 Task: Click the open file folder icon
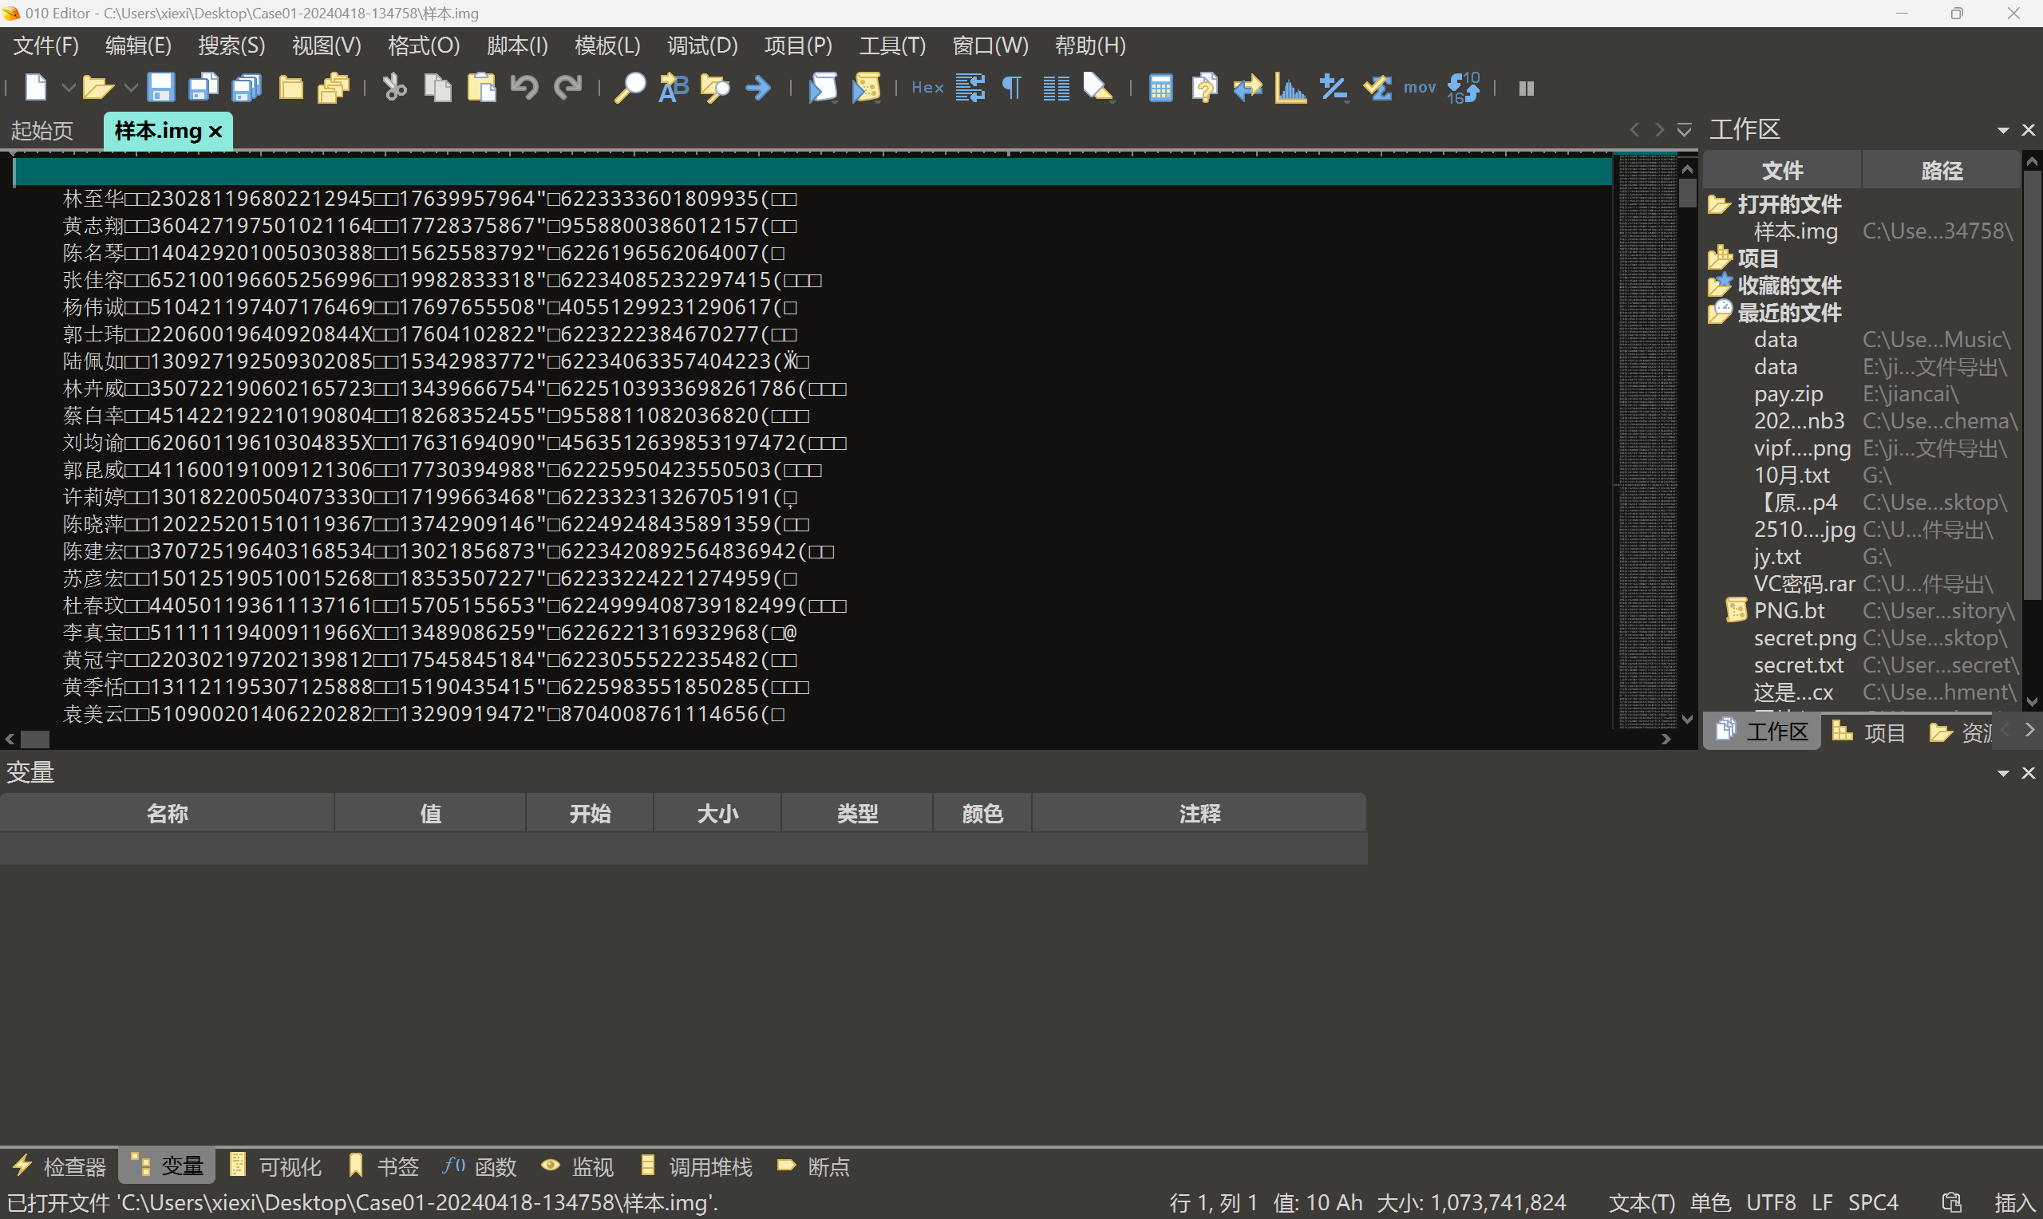pyautogui.click(x=97, y=87)
